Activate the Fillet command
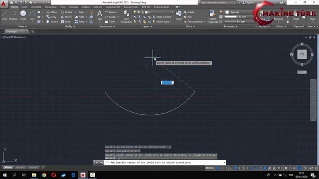The image size is (319, 179). 79,17
